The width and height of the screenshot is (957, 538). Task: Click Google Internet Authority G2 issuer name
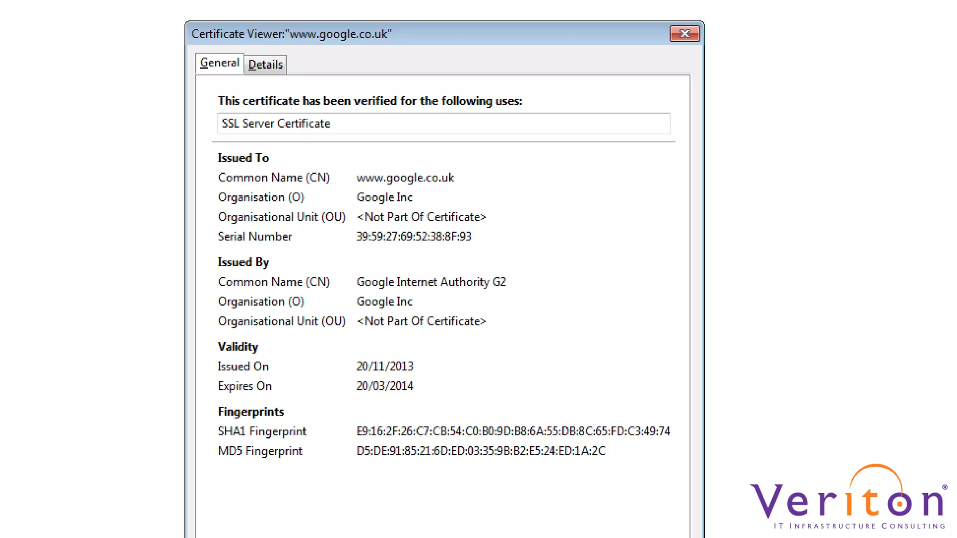point(431,282)
